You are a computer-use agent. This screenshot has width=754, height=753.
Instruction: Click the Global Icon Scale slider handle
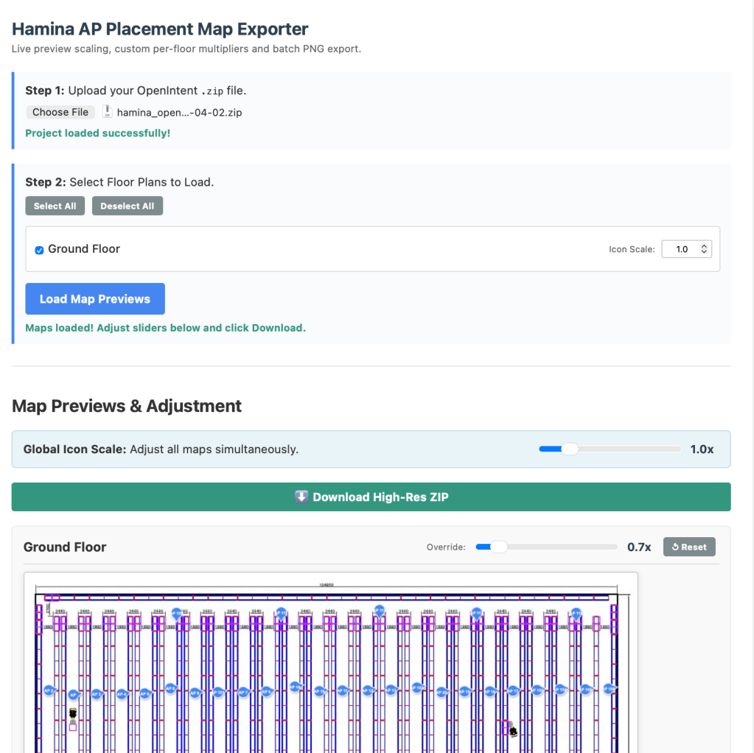570,449
